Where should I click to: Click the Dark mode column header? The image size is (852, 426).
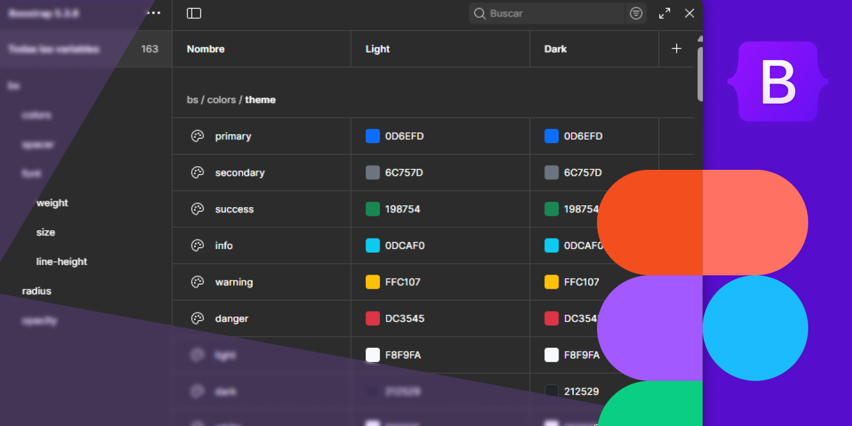[x=556, y=49]
